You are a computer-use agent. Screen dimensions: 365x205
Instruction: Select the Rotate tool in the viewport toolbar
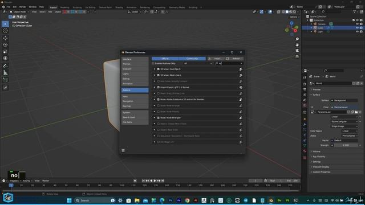pos(5,44)
